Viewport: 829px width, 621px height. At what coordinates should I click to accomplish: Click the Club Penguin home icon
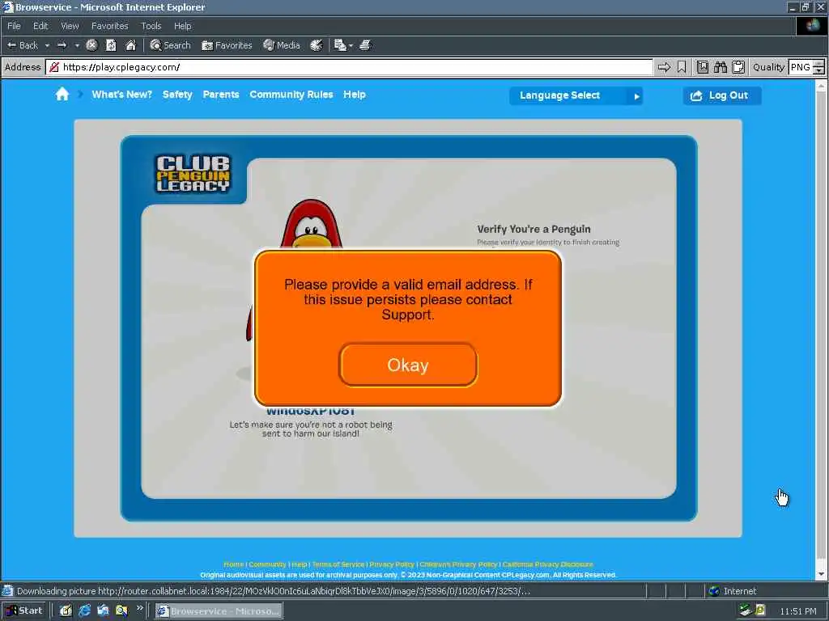[62, 95]
